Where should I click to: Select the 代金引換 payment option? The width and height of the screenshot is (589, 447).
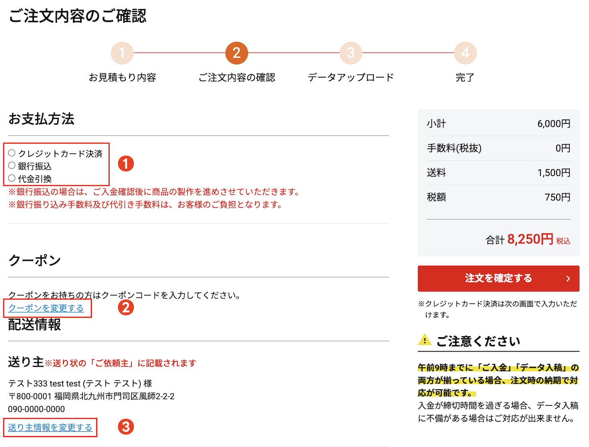coord(12,179)
